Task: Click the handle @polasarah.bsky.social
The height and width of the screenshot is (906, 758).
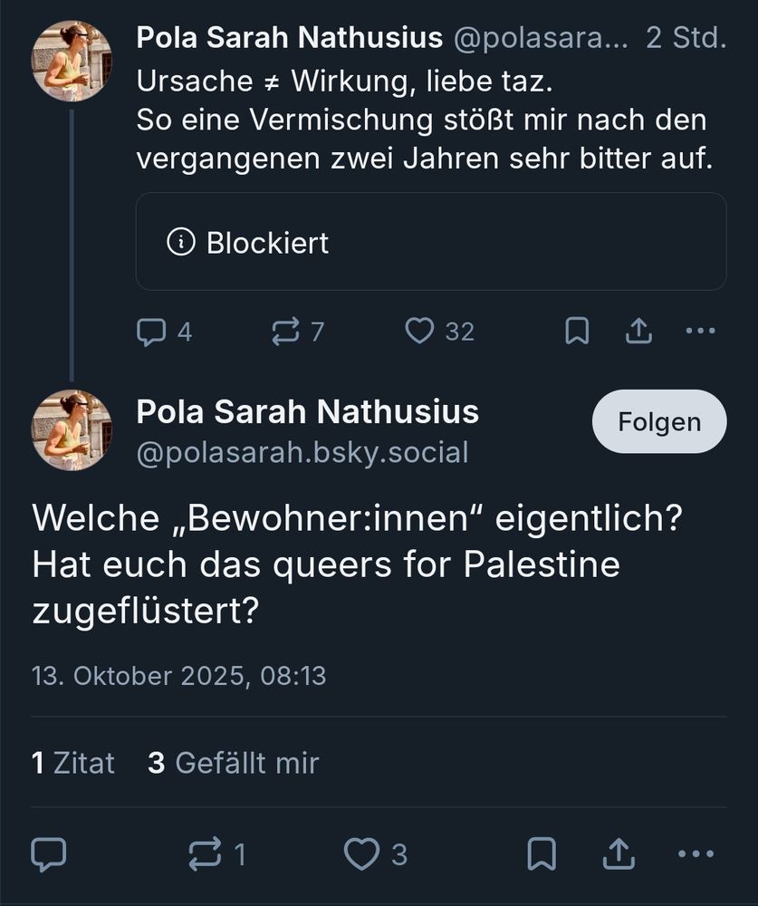Action: (302, 453)
